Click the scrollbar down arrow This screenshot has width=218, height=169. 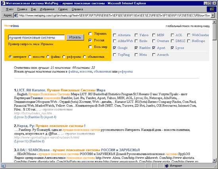click(x=214, y=160)
